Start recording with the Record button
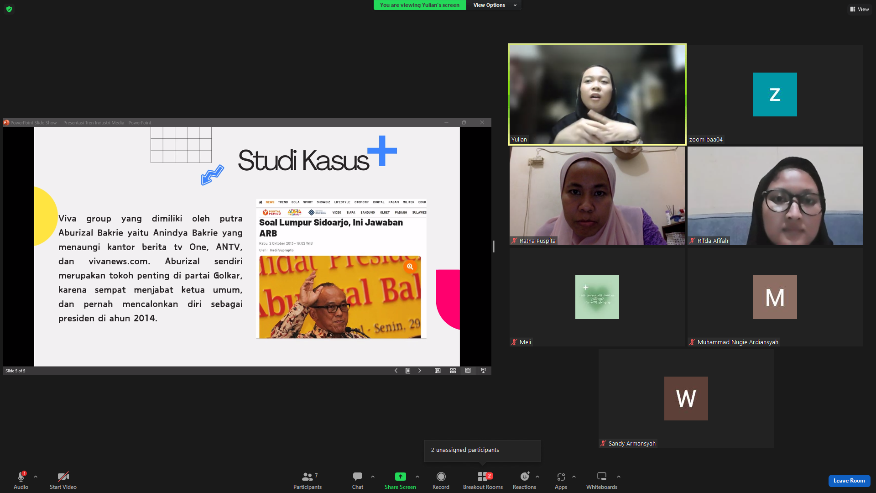The image size is (876, 493). (441, 480)
